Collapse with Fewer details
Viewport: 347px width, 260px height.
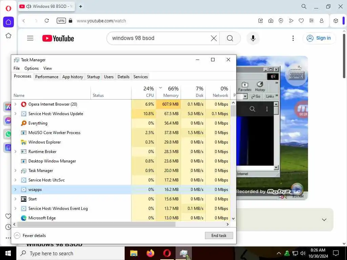click(x=30, y=236)
